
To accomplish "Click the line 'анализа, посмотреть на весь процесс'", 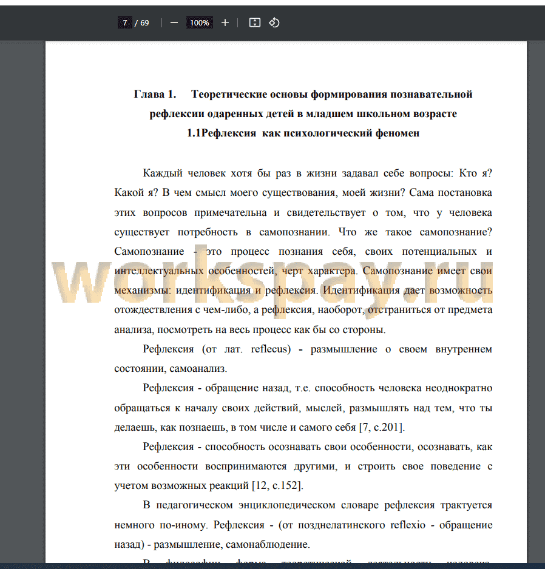I will (250, 329).
